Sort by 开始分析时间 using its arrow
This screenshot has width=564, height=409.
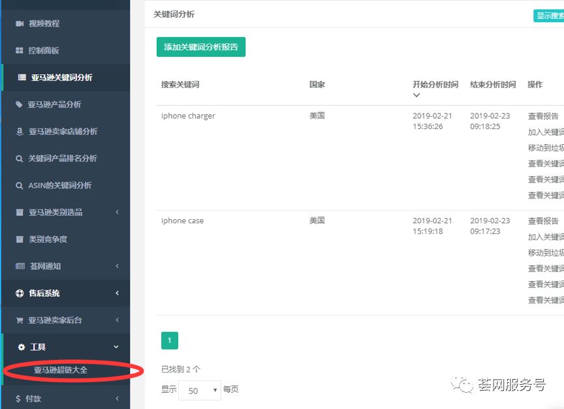pos(416,95)
